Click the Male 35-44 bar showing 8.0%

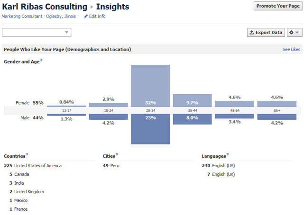click(x=192, y=119)
